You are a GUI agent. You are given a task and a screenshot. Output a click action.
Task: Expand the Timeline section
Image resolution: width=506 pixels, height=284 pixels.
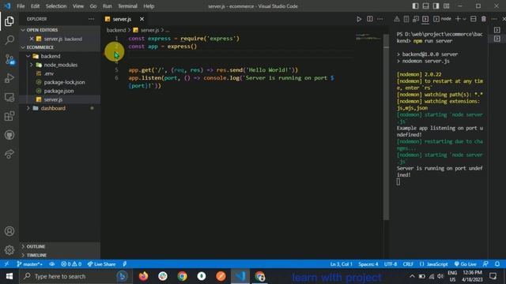pos(59,255)
